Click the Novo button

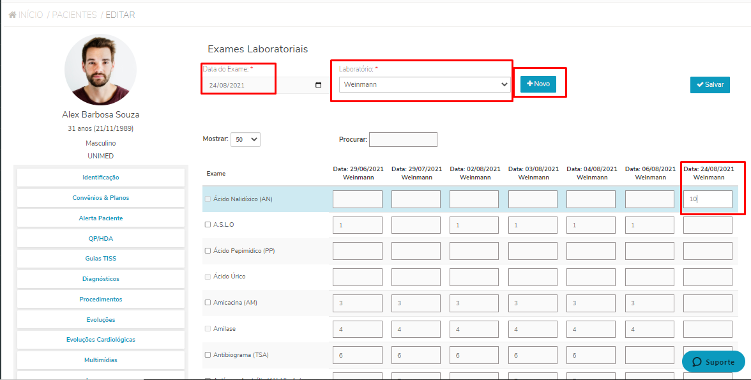pos(538,84)
